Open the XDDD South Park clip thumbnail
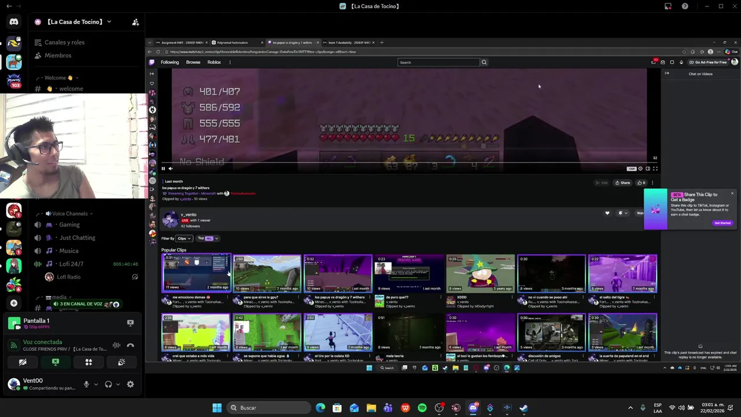This screenshot has height=417, width=741. coord(480,273)
